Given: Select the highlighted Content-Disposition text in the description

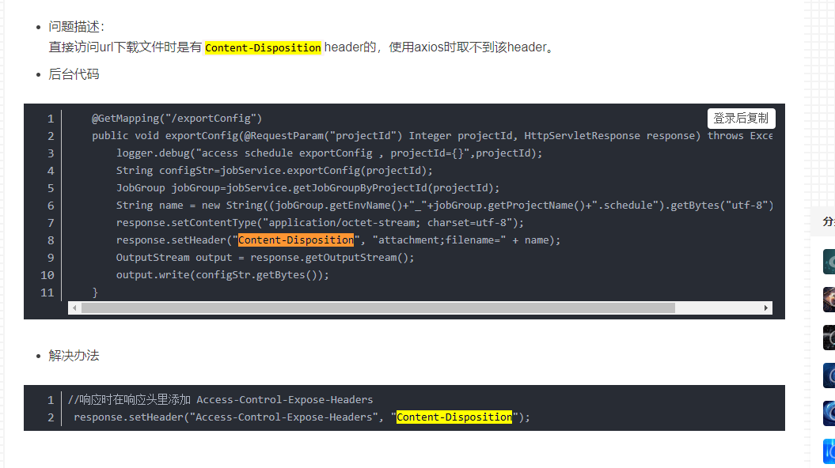Looking at the screenshot, I should point(263,47).
